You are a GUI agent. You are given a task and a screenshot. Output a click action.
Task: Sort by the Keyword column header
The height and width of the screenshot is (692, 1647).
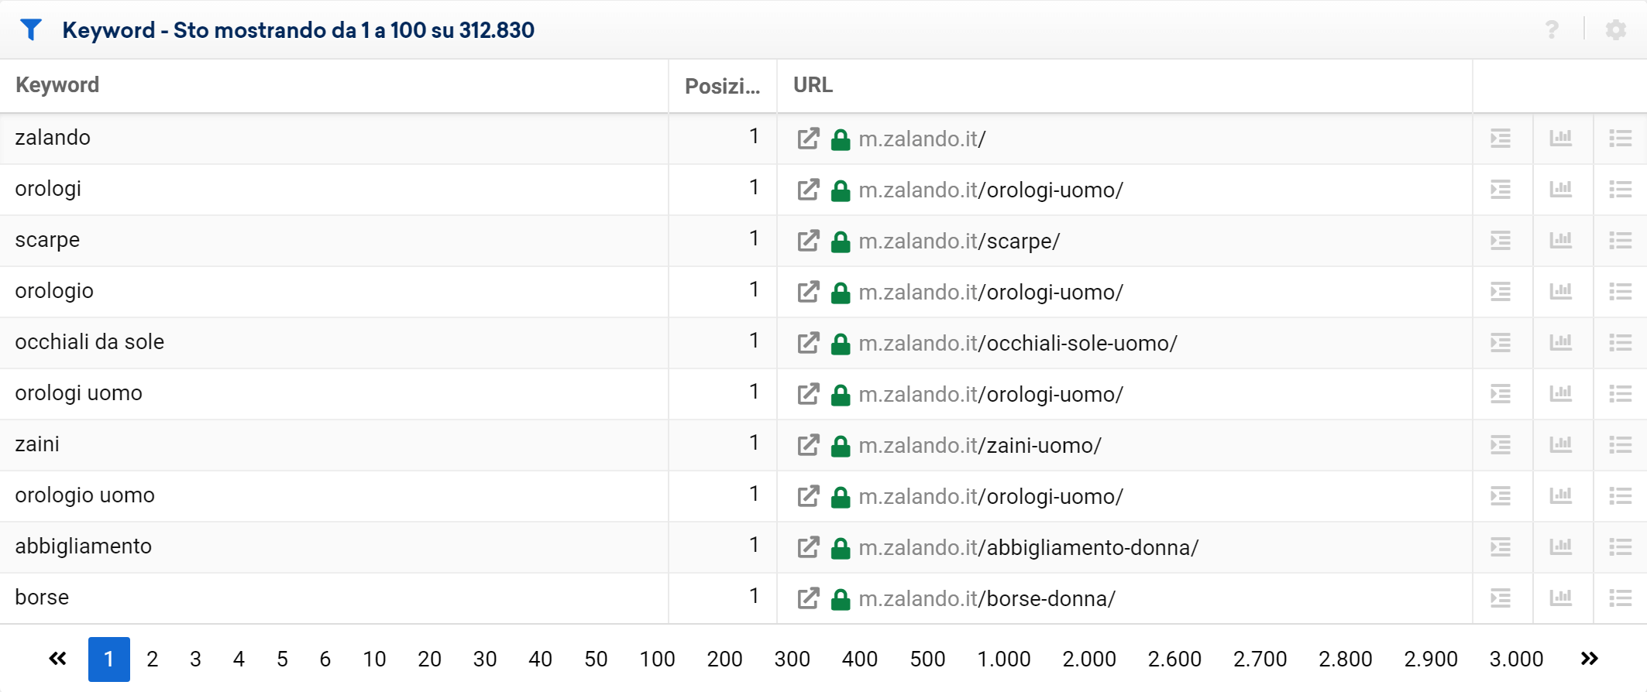(57, 85)
